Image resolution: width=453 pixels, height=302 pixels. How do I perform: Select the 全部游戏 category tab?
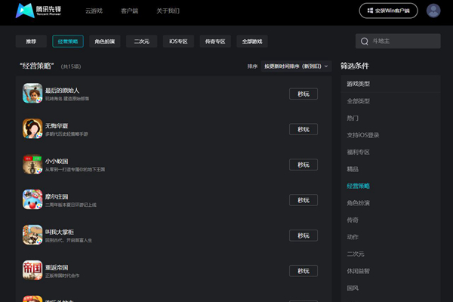pyautogui.click(x=252, y=42)
